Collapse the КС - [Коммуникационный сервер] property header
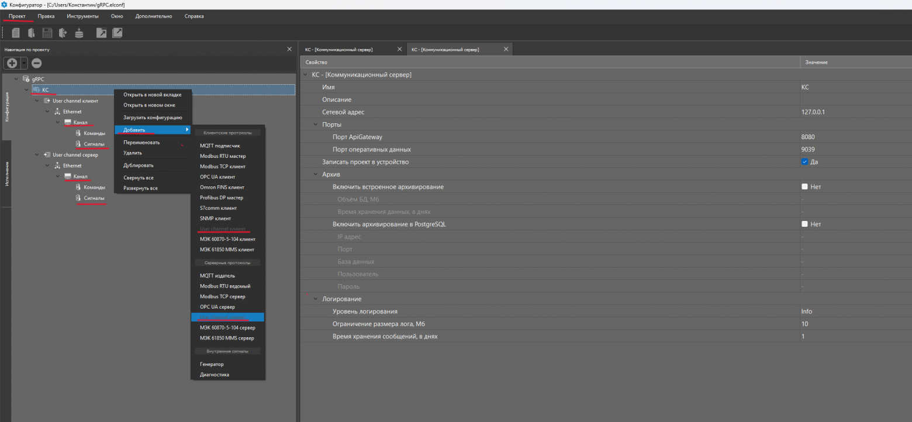 (305, 75)
